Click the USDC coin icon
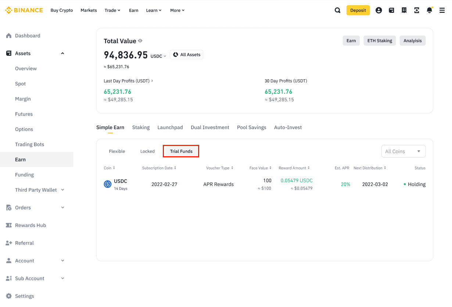The width and height of the screenshot is (452, 307). click(x=108, y=184)
